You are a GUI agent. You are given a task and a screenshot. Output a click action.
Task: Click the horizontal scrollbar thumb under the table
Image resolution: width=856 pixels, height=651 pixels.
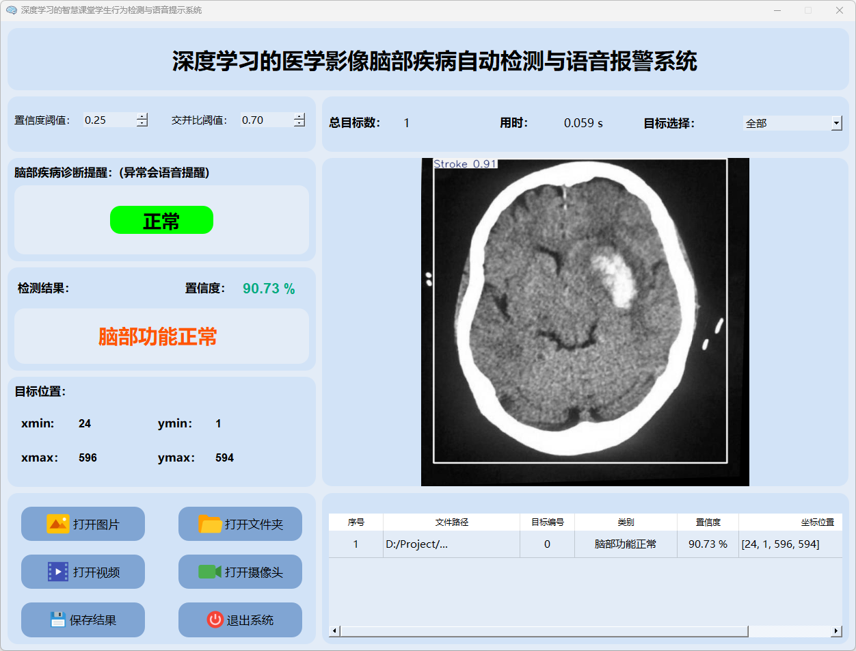tap(544, 631)
